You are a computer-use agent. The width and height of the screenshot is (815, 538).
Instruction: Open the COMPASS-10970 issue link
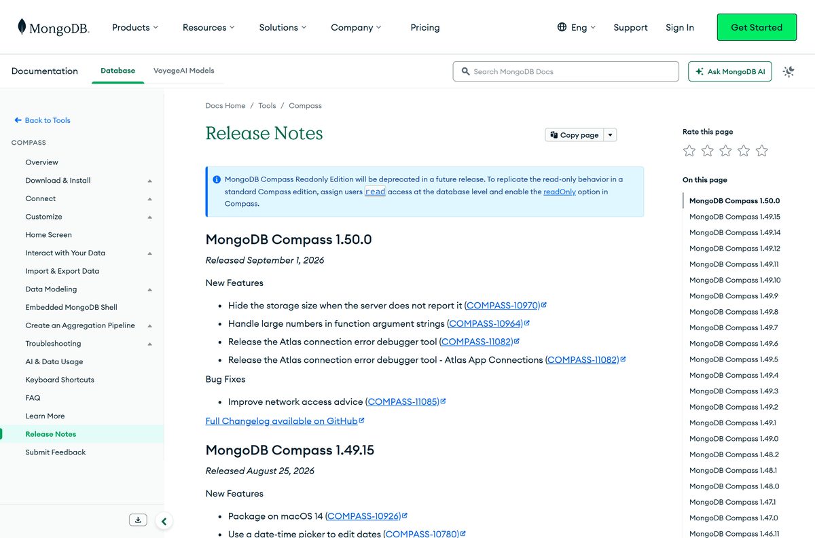(505, 306)
